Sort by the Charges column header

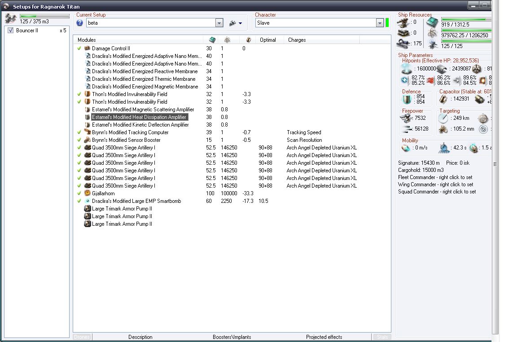(322, 40)
